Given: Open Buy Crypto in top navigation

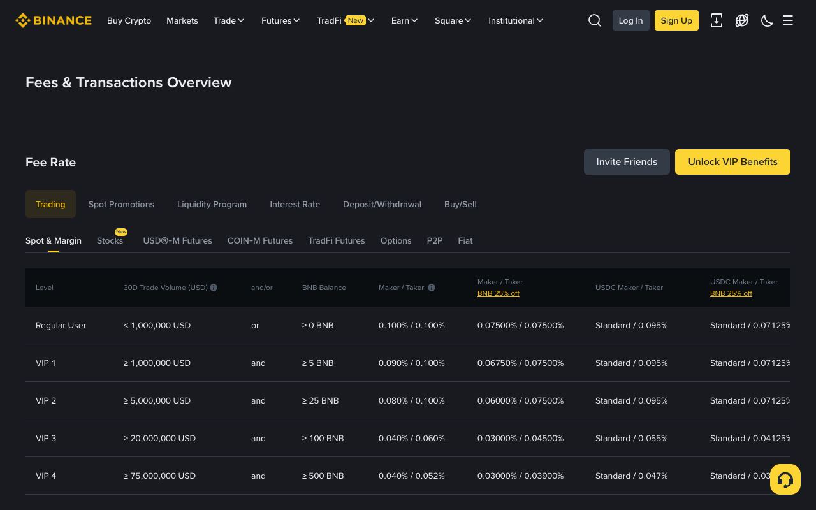Looking at the screenshot, I should (129, 20).
